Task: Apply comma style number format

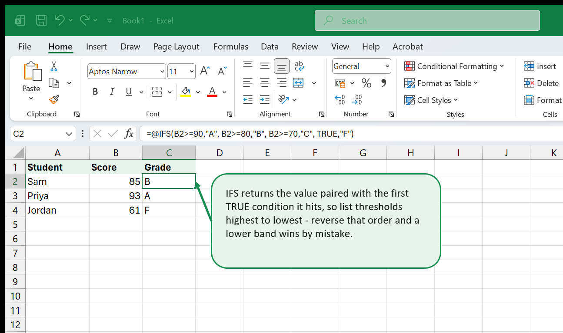Action: [383, 83]
